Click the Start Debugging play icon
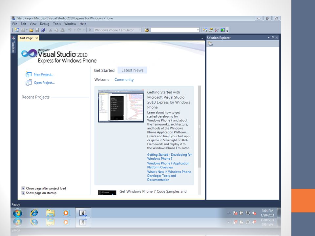This screenshot has height=236, width=315. 90,30
